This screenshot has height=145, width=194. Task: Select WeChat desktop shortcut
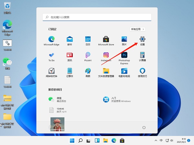(x=7, y=63)
